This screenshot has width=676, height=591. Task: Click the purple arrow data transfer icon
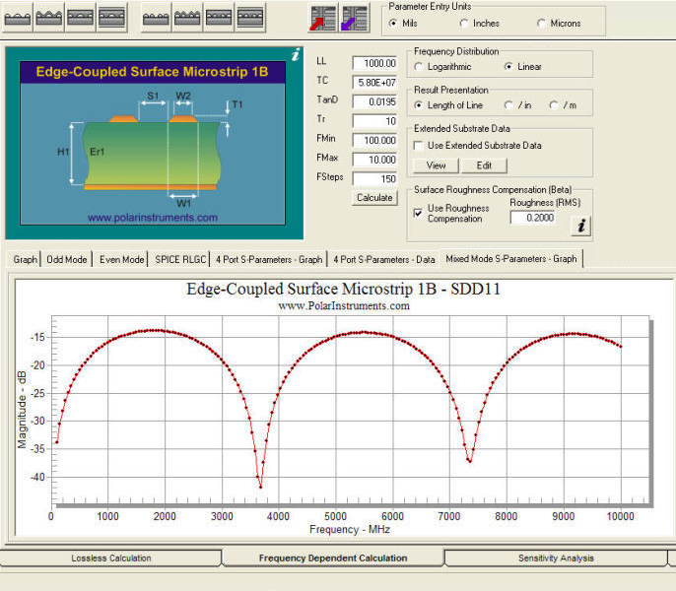point(355,18)
